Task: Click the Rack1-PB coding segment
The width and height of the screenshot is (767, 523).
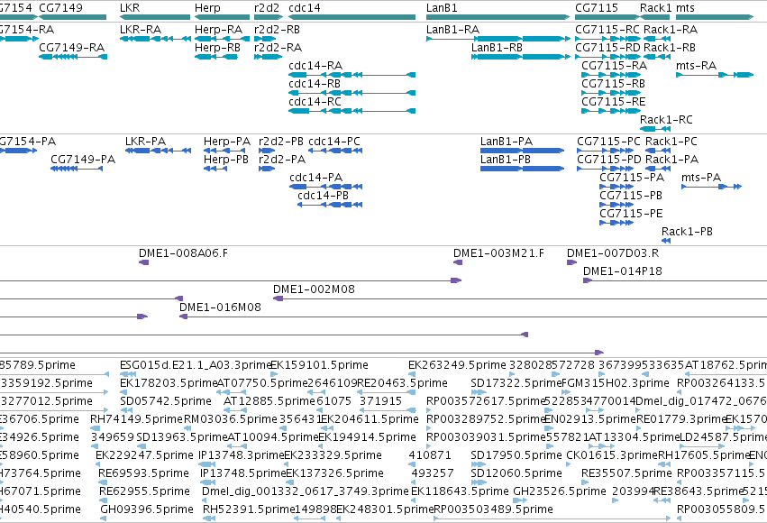Action: (x=666, y=241)
